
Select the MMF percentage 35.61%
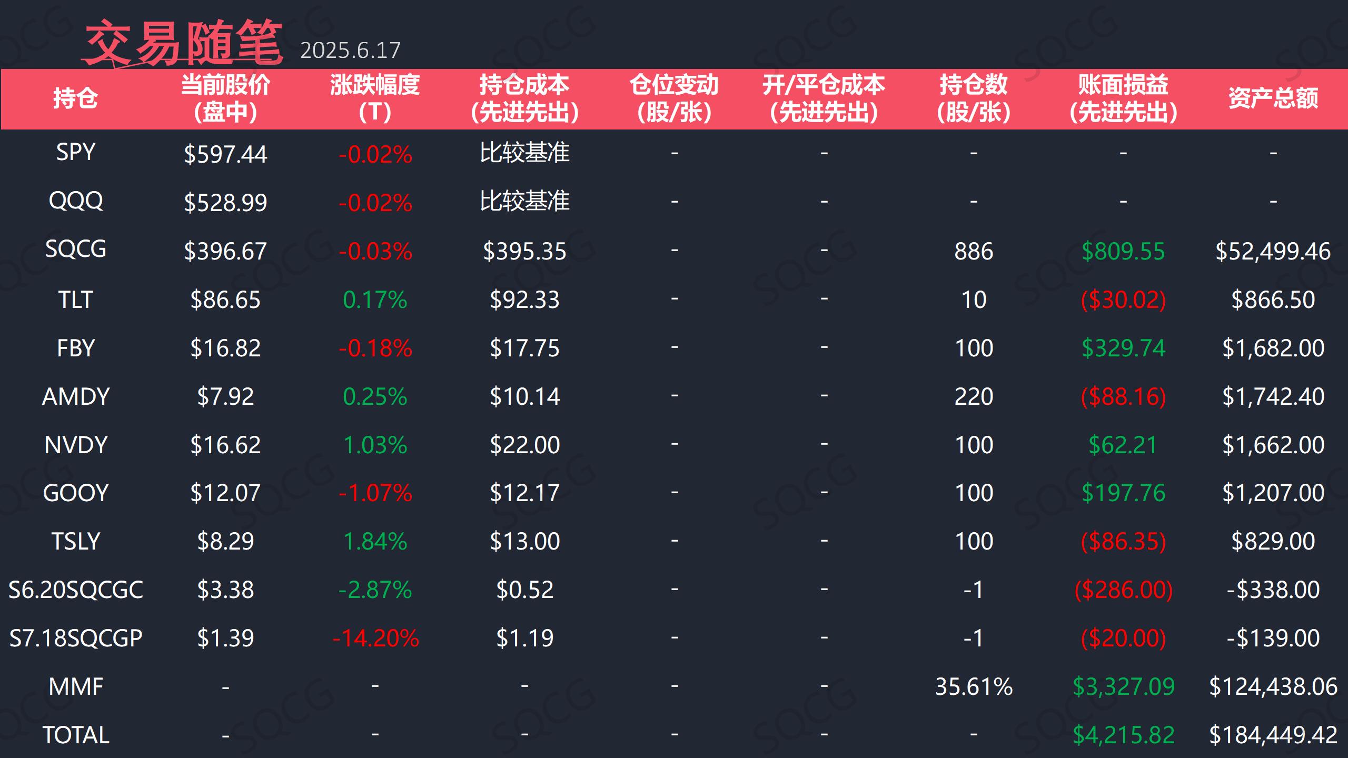click(x=974, y=687)
